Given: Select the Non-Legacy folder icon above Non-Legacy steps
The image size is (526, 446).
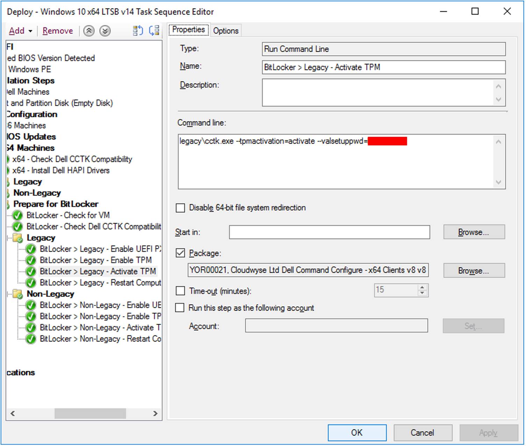Looking at the screenshot, I should point(17,294).
